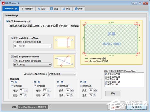Click the diagonal ScreenWrap diagram image

tap(64, 61)
